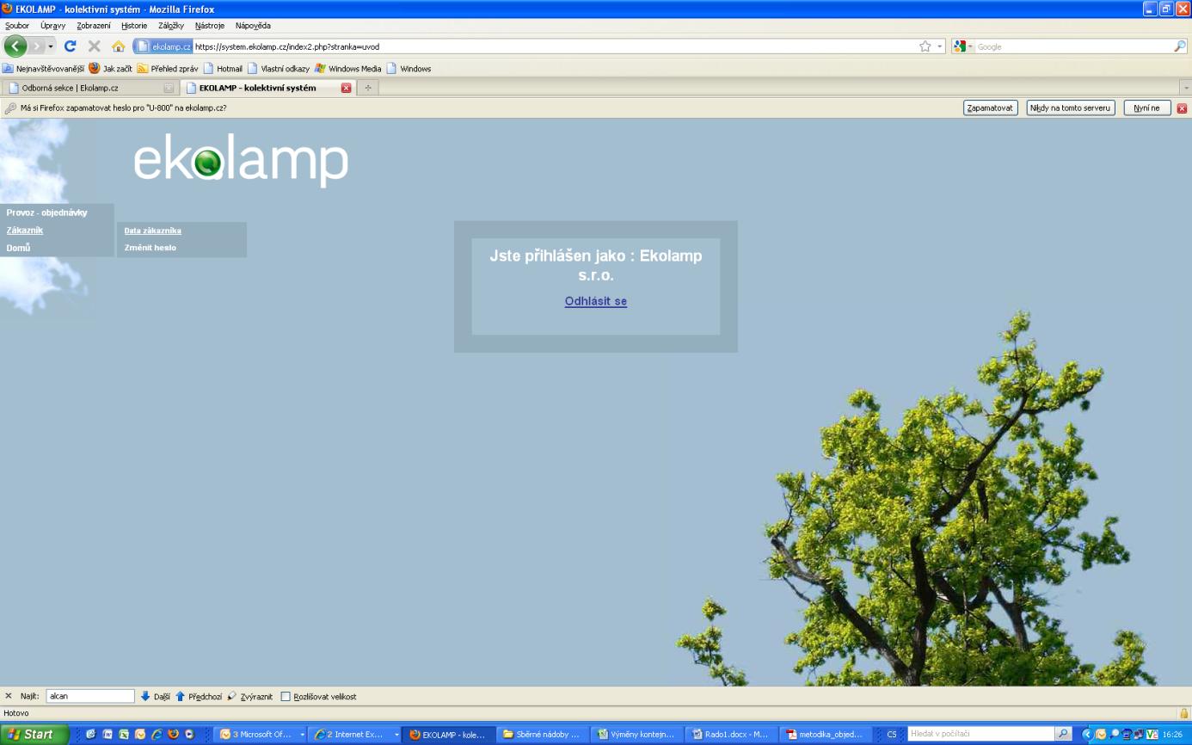Click the ekolamp.cz site identity button
The height and width of the screenshot is (745, 1192).
click(x=163, y=46)
